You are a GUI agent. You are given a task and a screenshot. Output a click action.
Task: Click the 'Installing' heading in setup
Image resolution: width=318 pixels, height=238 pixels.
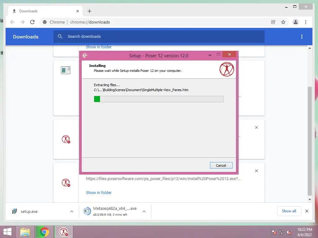(97, 66)
